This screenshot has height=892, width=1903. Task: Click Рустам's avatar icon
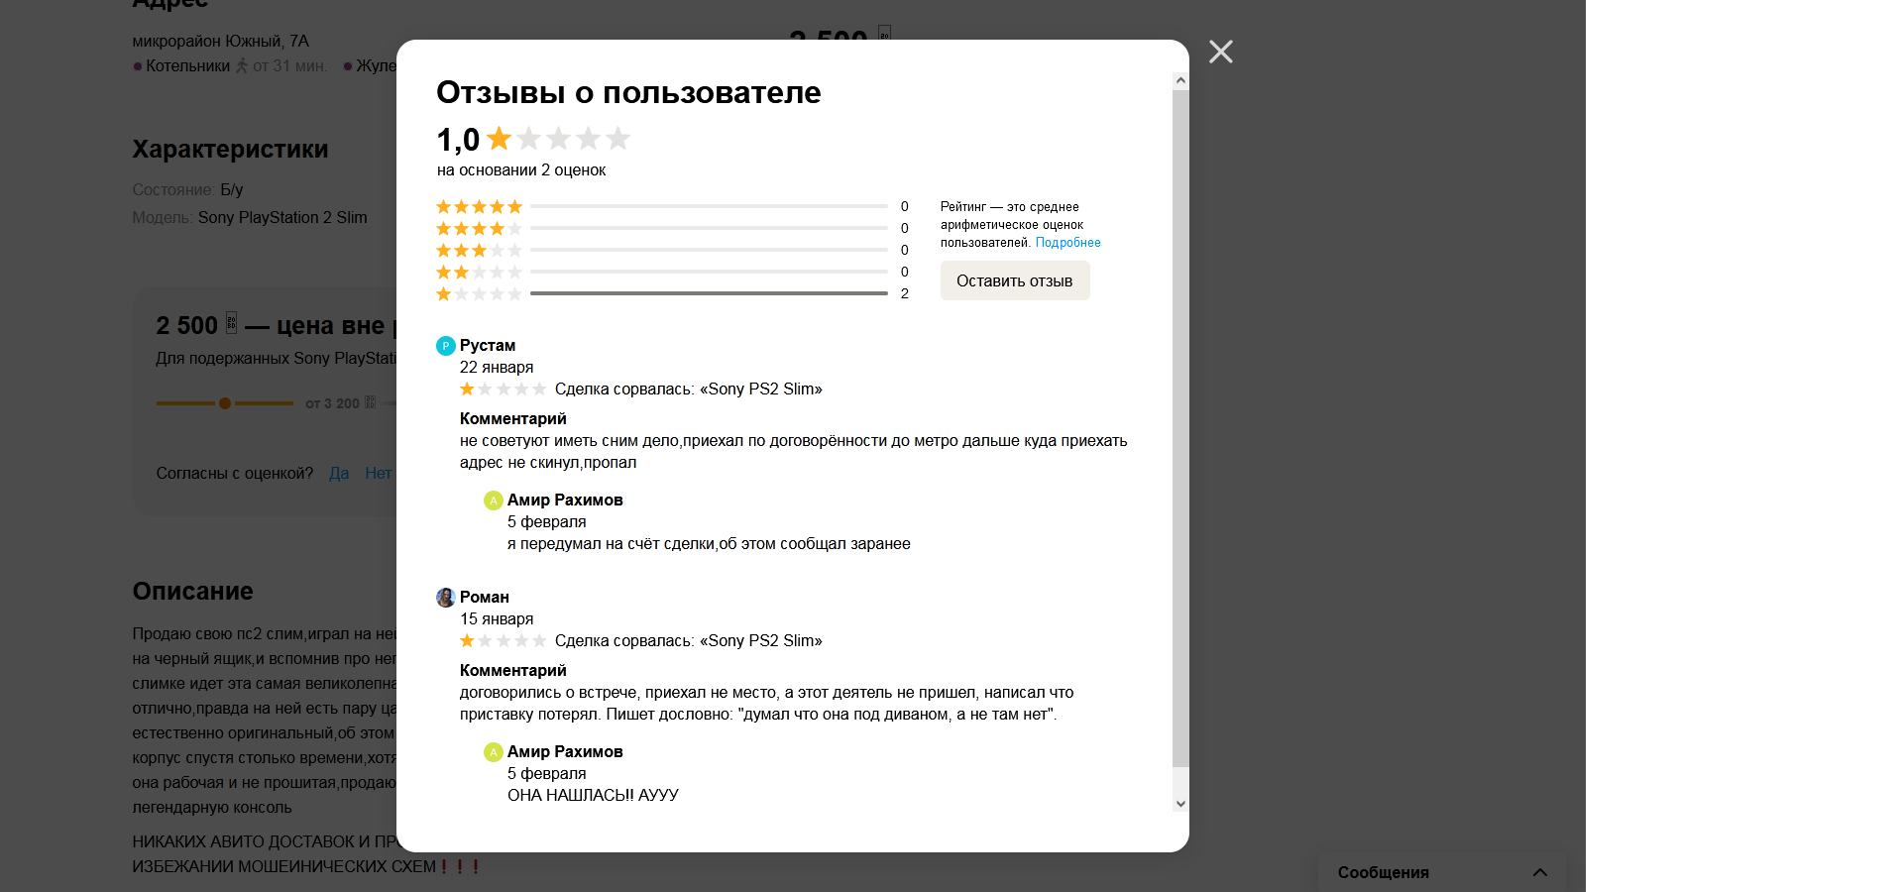pos(446,346)
